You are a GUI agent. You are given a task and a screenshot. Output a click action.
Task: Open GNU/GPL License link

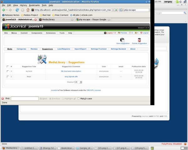coord(94,90)
